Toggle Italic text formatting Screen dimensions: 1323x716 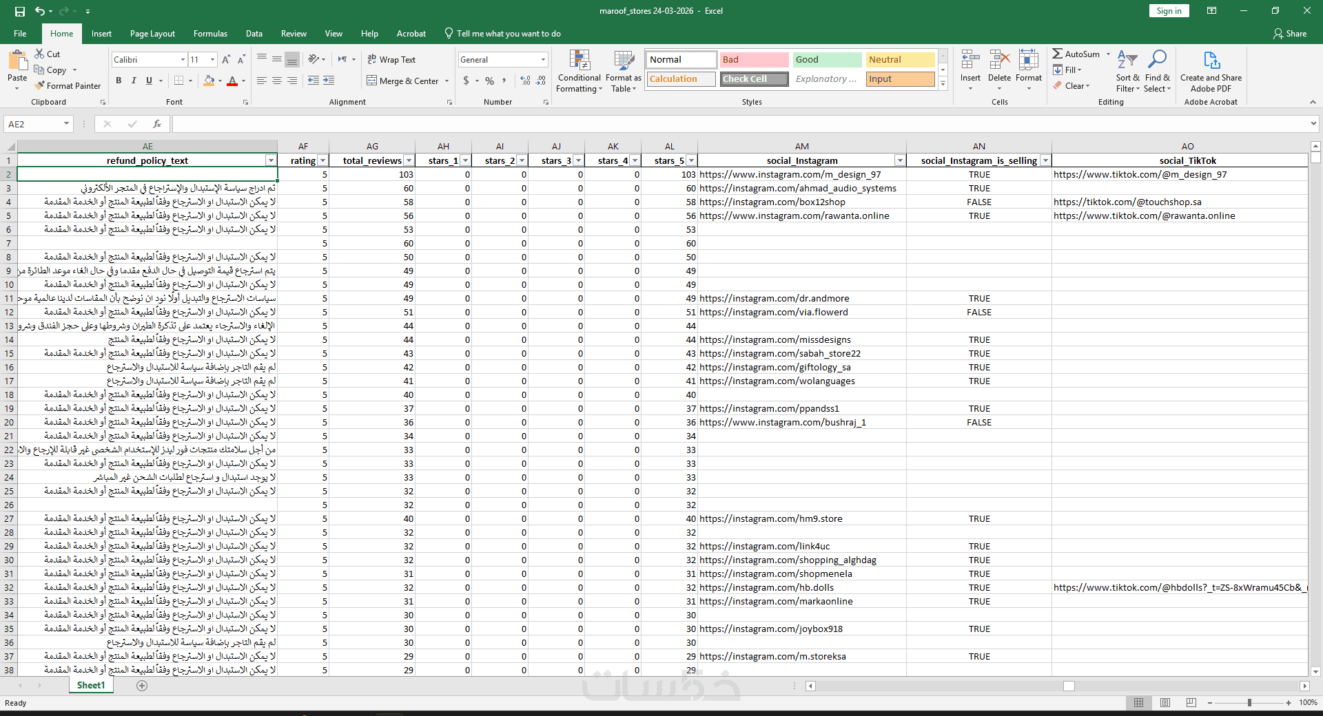[134, 81]
